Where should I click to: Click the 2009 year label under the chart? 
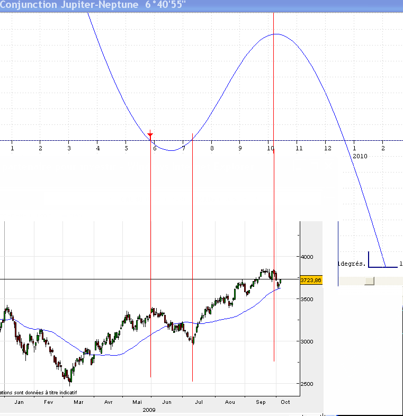[149, 410]
